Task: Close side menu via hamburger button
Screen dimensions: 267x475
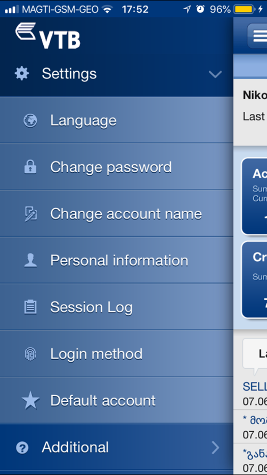Action: point(257,35)
